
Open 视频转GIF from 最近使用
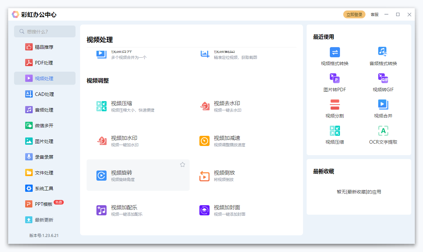(x=383, y=83)
